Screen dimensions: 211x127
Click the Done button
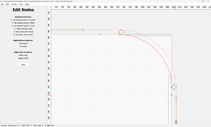pos(23,65)
